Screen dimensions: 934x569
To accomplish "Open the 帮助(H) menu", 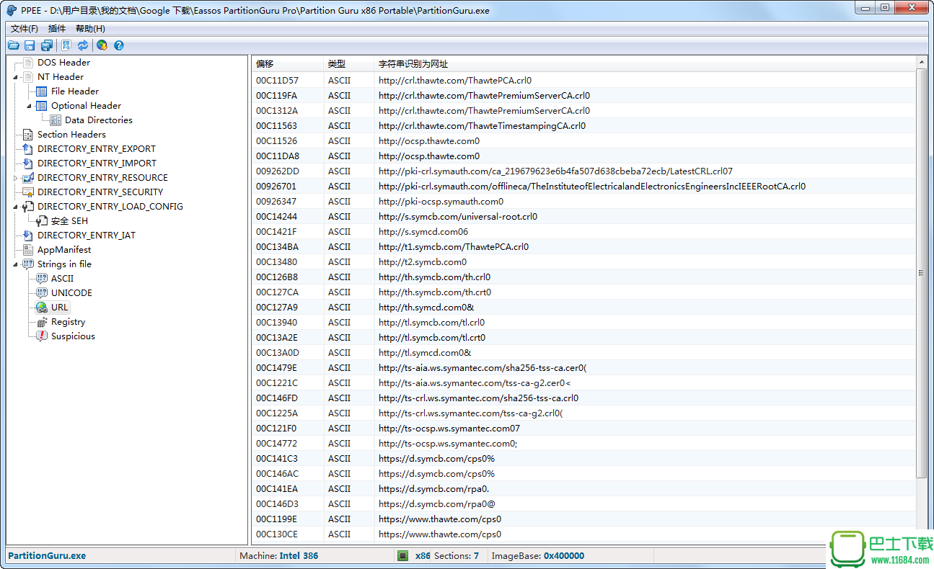I will coord(90,28).
